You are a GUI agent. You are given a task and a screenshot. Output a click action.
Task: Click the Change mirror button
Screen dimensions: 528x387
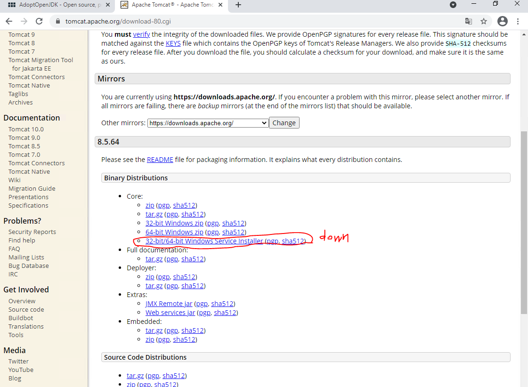[x=284, y=123]
